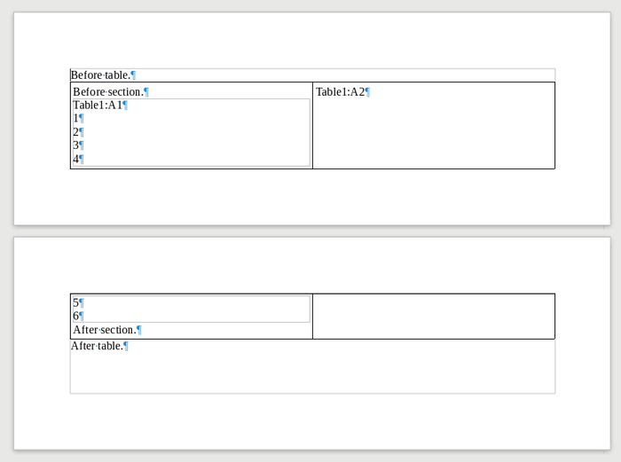
Task: Click paragraph mark after "Before table."
Action: (x=133, y=75)
